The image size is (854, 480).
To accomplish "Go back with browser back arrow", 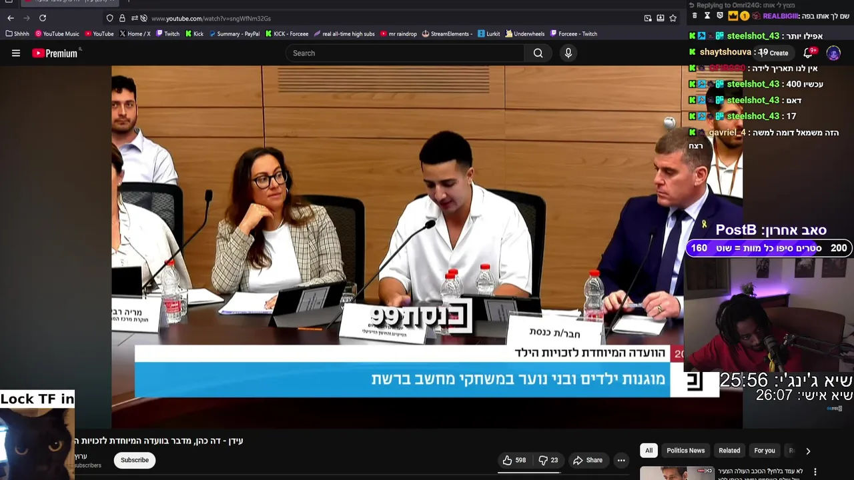I will [11, 18].
